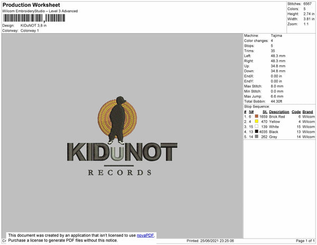Click the 'Colorway 1' value
317x245 pixels.
(x=30, y=31)
